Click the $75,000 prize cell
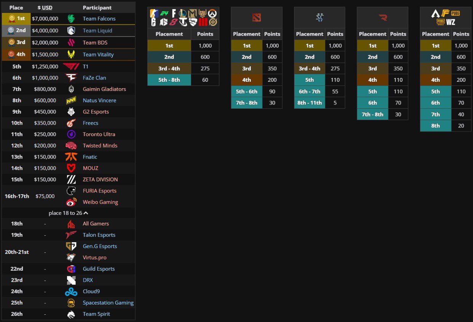 pyautogui.click(x=45, y=197)
